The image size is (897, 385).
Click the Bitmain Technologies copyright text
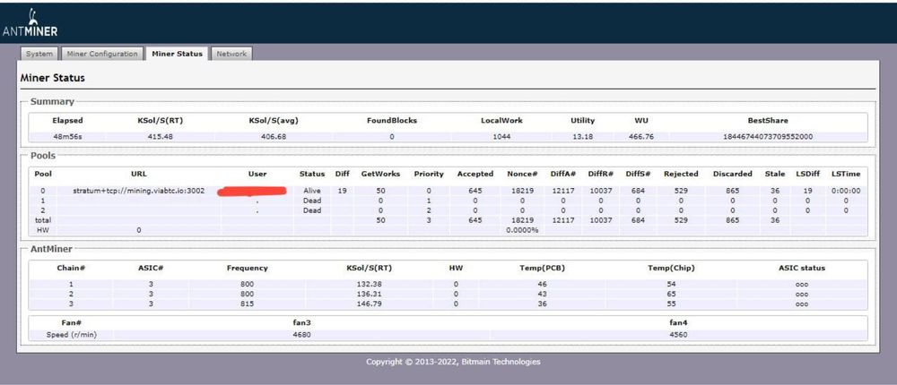tap(453, 362)
